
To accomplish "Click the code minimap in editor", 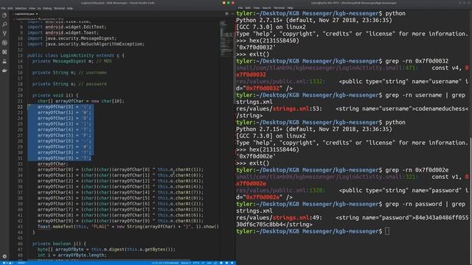I will pyautogui.click(x=226, y=39).
